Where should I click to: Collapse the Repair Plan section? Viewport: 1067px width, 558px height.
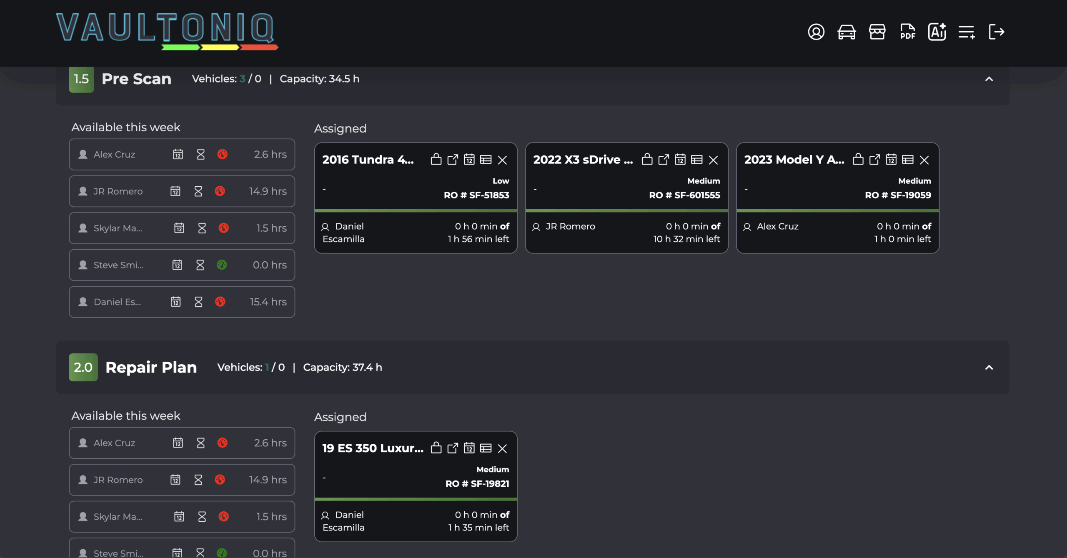[989, 368]
